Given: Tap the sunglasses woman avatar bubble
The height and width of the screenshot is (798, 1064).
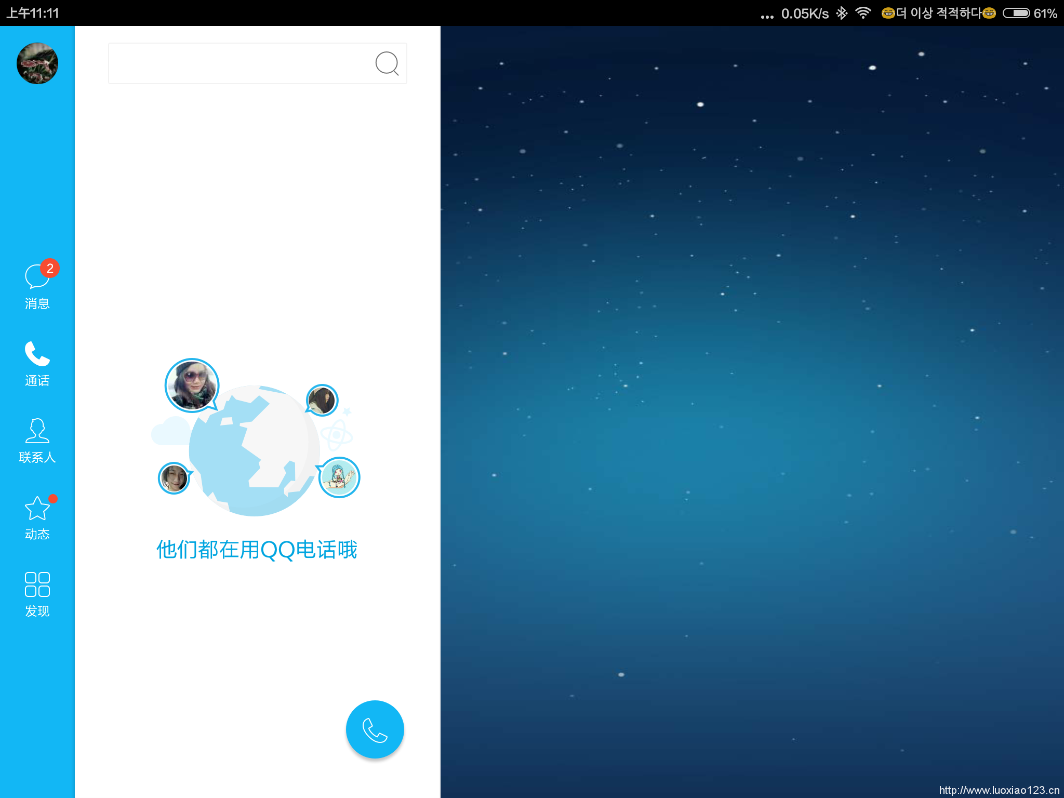Looking at the screenshot, I should [x=192, y=385].
